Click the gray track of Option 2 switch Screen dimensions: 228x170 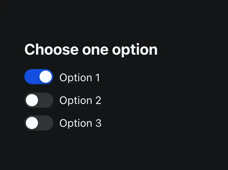(x=46, y=100)
